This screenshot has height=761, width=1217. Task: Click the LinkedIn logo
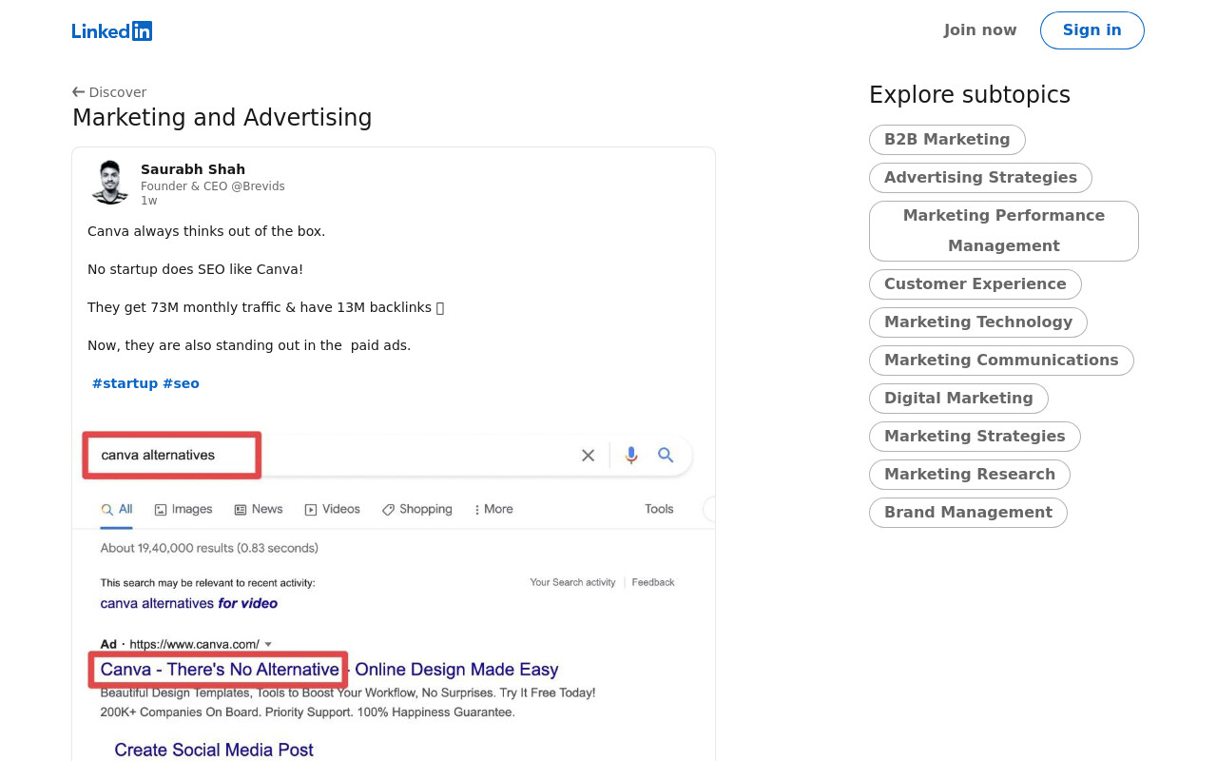pyautogui.click(x=112, y=30)
